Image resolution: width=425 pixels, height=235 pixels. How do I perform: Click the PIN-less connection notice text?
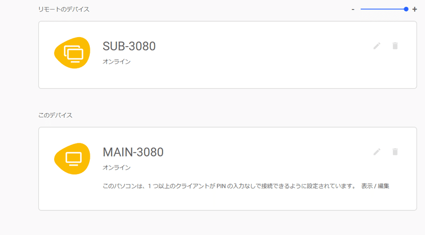229,186
